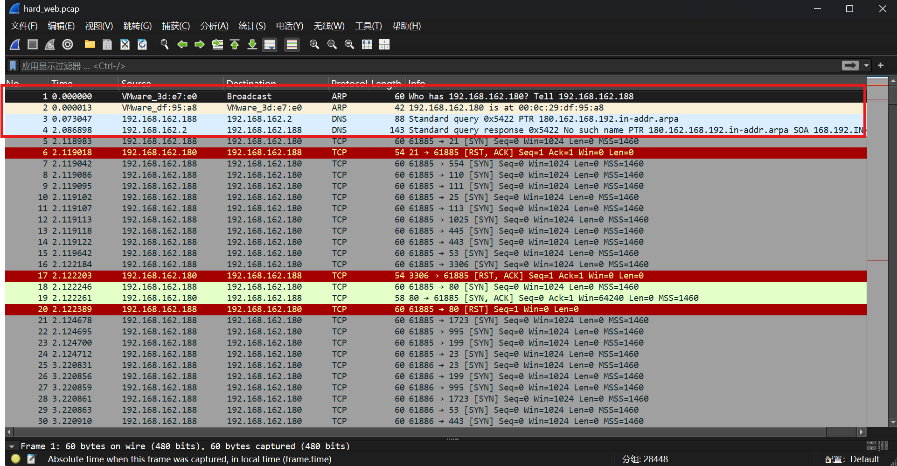Apply the display filter arrow button
Image resolution: width=897 pixels, height=466 pixels.
[850, 66]
